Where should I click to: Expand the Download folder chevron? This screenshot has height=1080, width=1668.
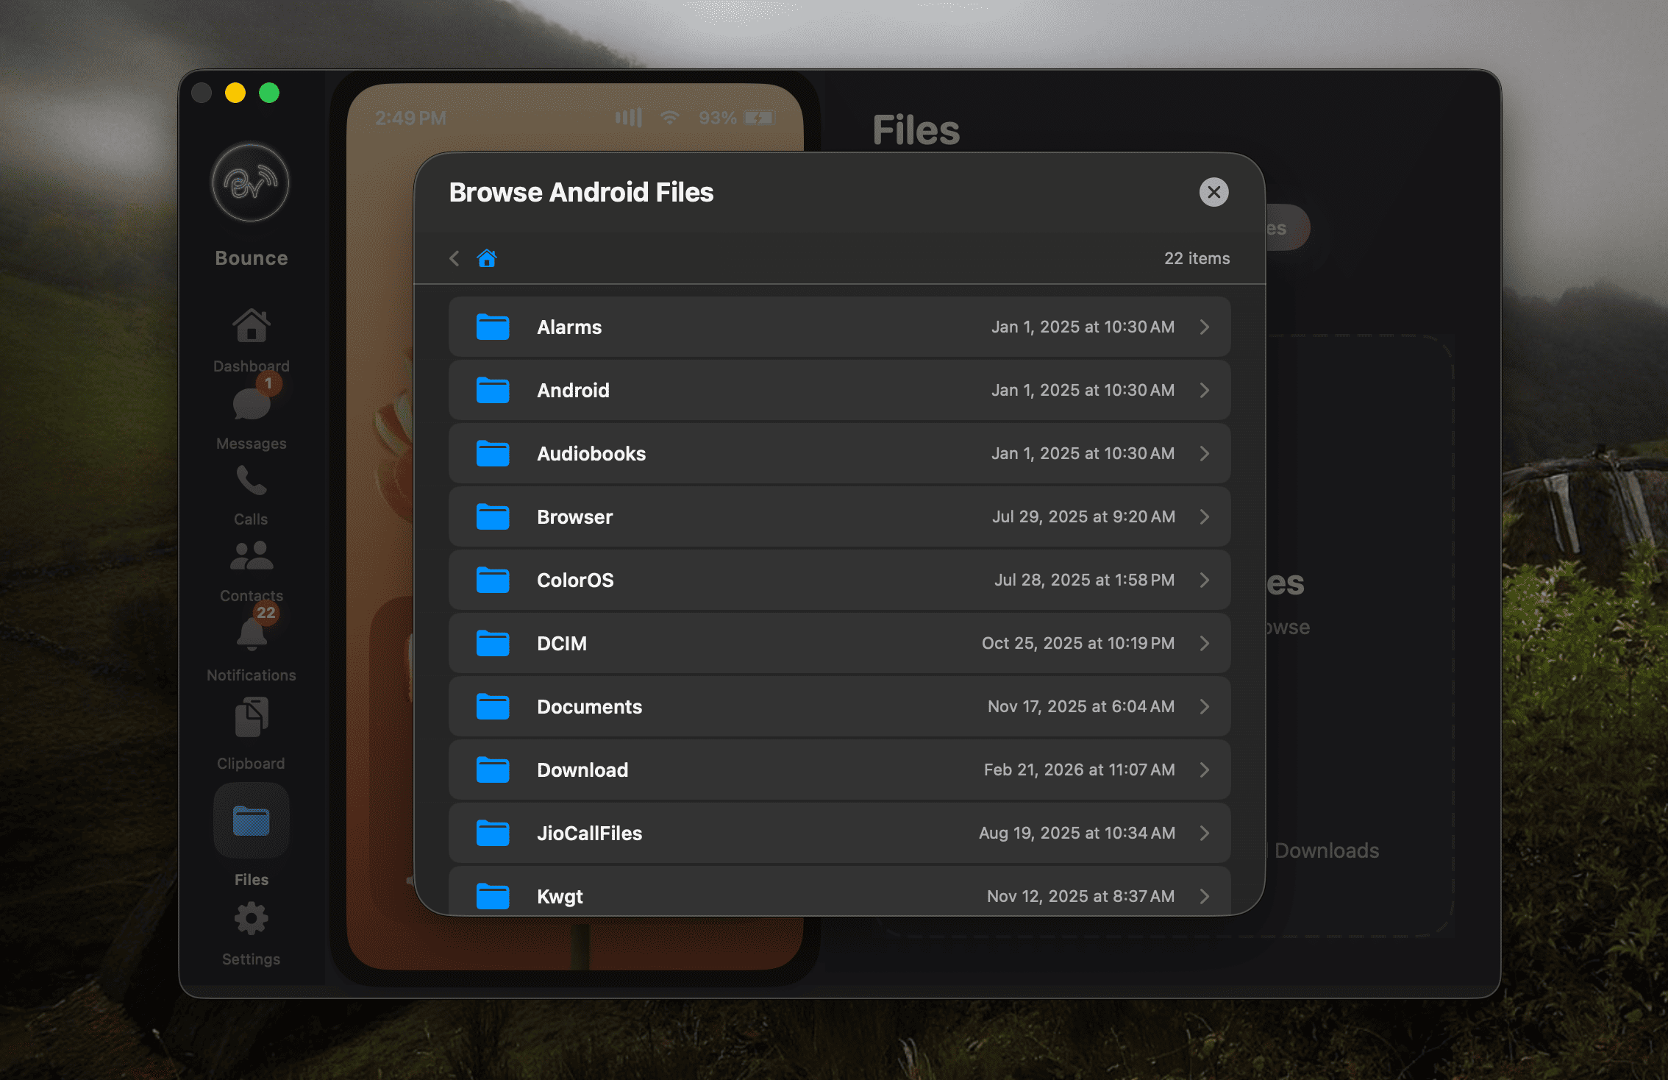(1205, 770)
